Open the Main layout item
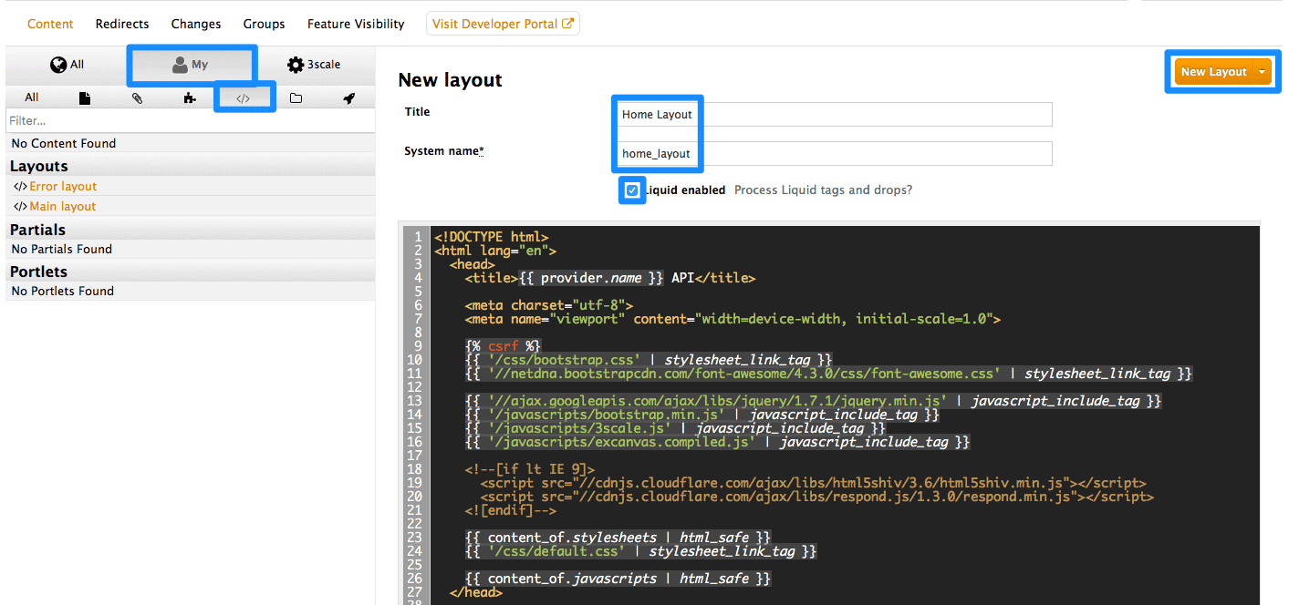1299x605 pixels. tap(62, 207)
